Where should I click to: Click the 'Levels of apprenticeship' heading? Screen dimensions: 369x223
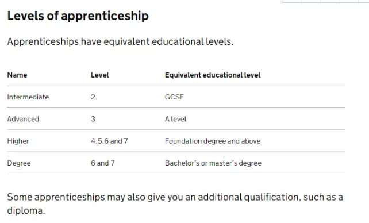point(78,16)
